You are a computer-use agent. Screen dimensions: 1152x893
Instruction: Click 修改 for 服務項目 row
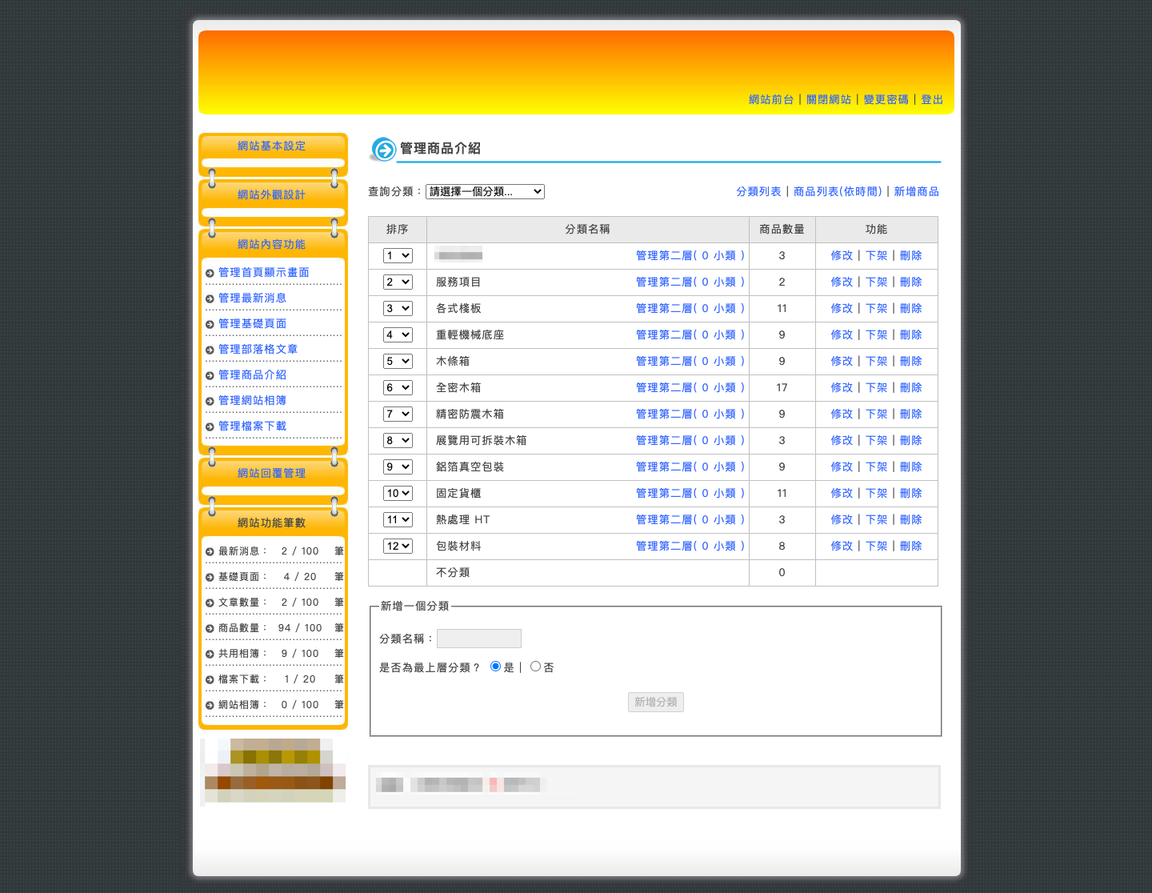click(x=842, y=282)
